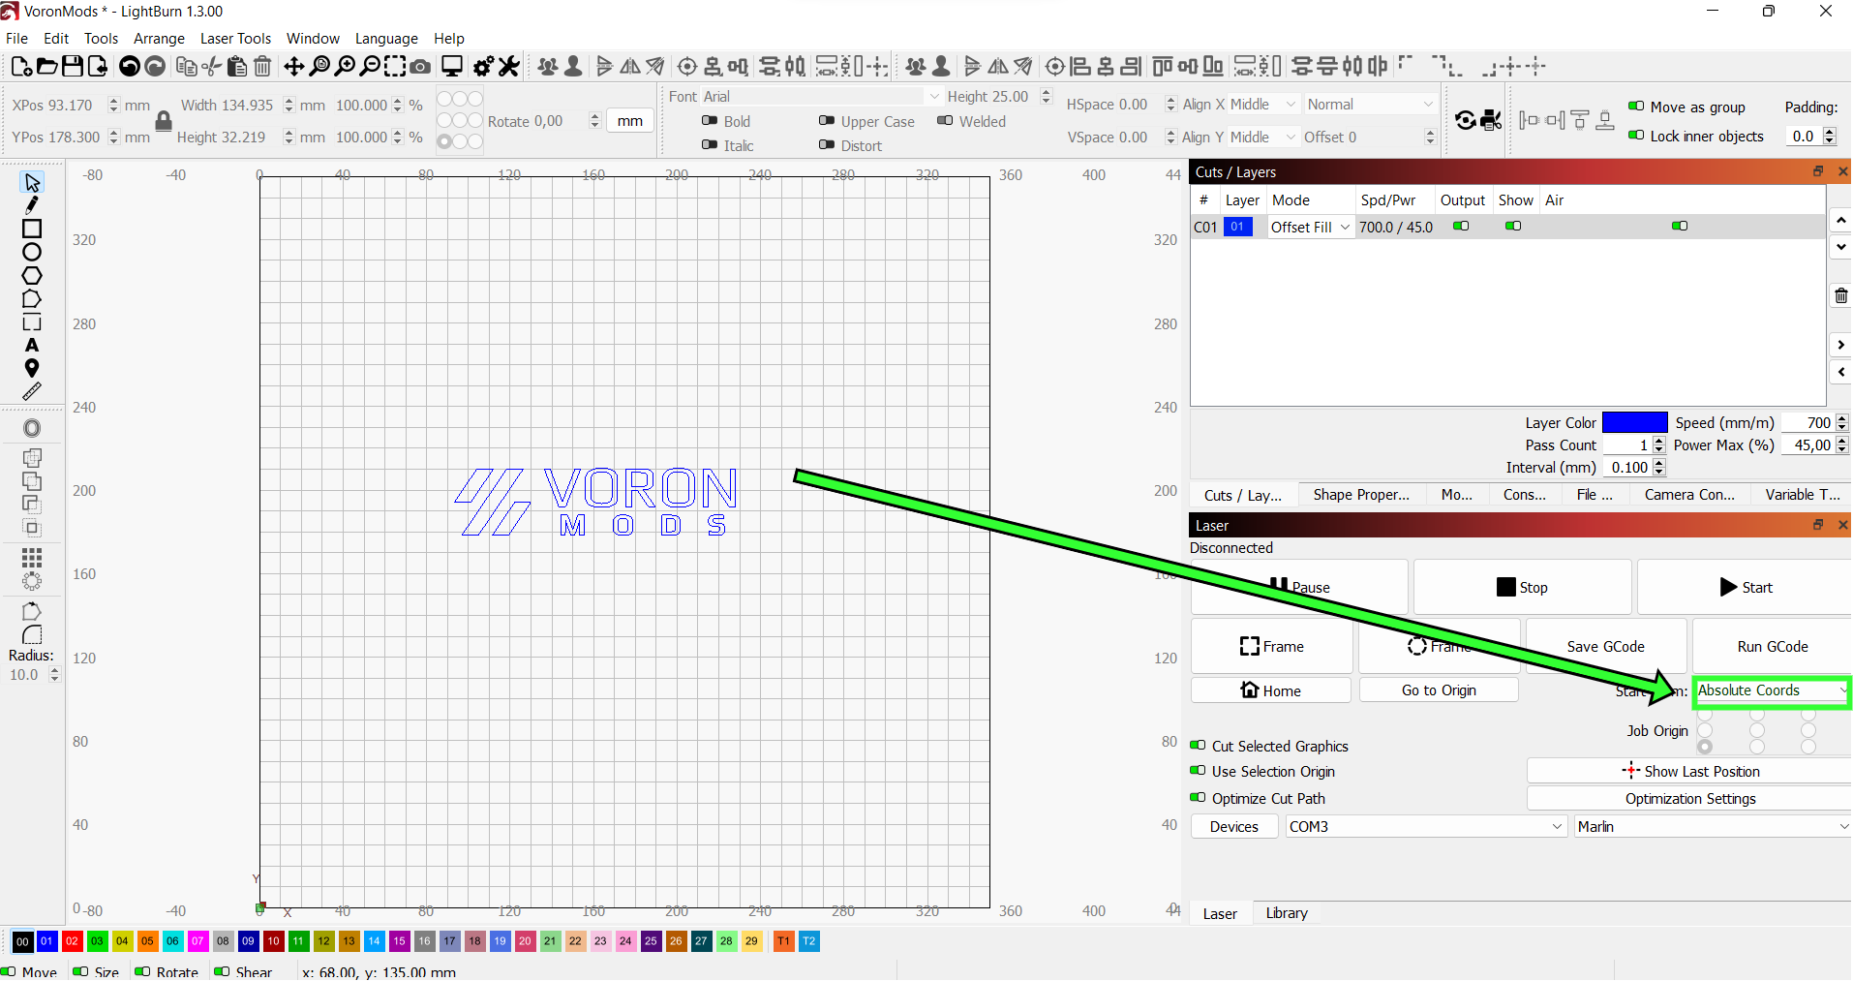1853x981 pixels.
Task: Save the project using the floppy icon
Action: click(73, 66)
